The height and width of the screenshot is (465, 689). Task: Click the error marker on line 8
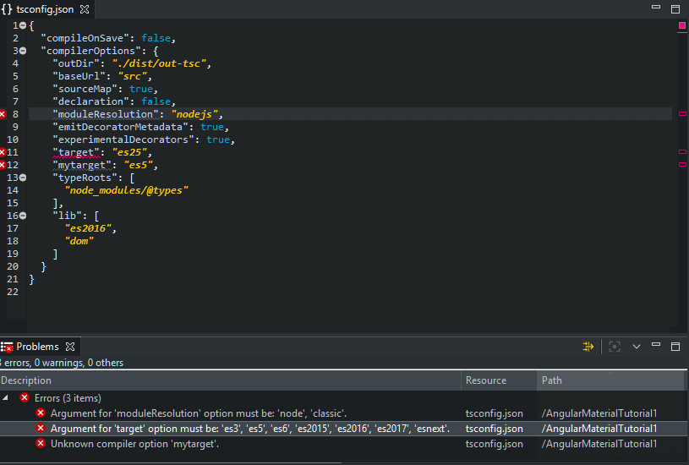[x=3, y=114]
